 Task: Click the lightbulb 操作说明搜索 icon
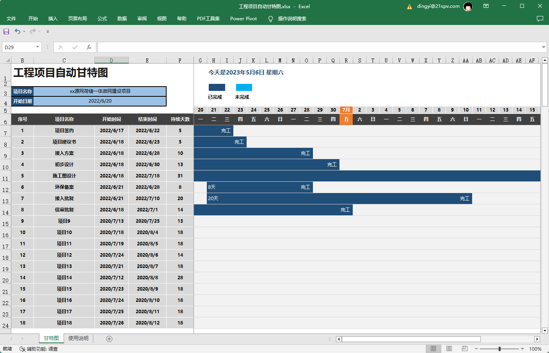[271, 19]
